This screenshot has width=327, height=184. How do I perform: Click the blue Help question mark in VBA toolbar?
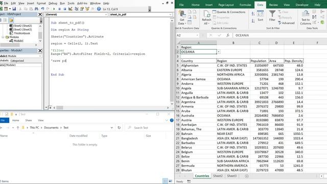point(99,9)
